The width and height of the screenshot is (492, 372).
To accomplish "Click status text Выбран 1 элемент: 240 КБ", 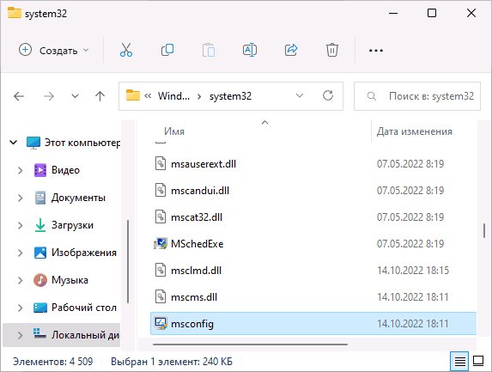I will pyautogui.click(x=172, y=362).
